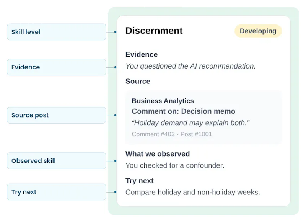Click 'Compare holiday and non-holiday weeks.' text

[x=193, y=192]
